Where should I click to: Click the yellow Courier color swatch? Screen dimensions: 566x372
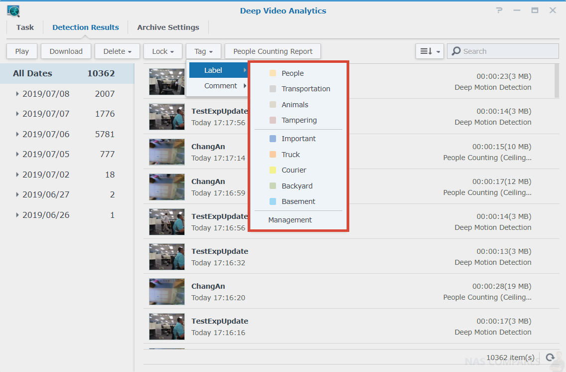[273, 170]
